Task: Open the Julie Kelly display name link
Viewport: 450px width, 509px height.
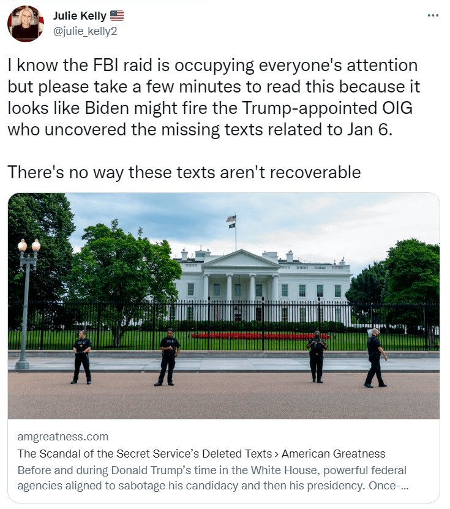Action: (80, 15)
